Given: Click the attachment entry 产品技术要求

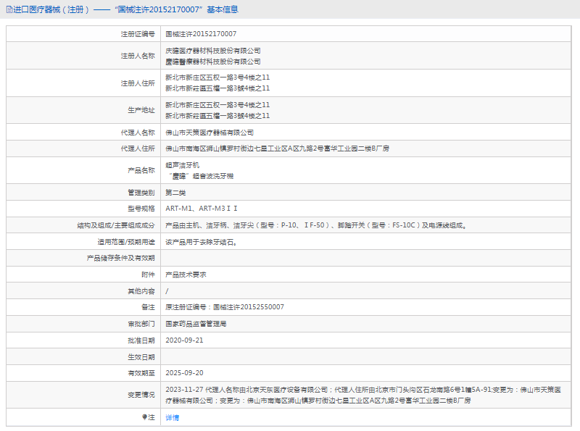Looking at the screenshot, I should pyautogui.click(x=186, y=275).
